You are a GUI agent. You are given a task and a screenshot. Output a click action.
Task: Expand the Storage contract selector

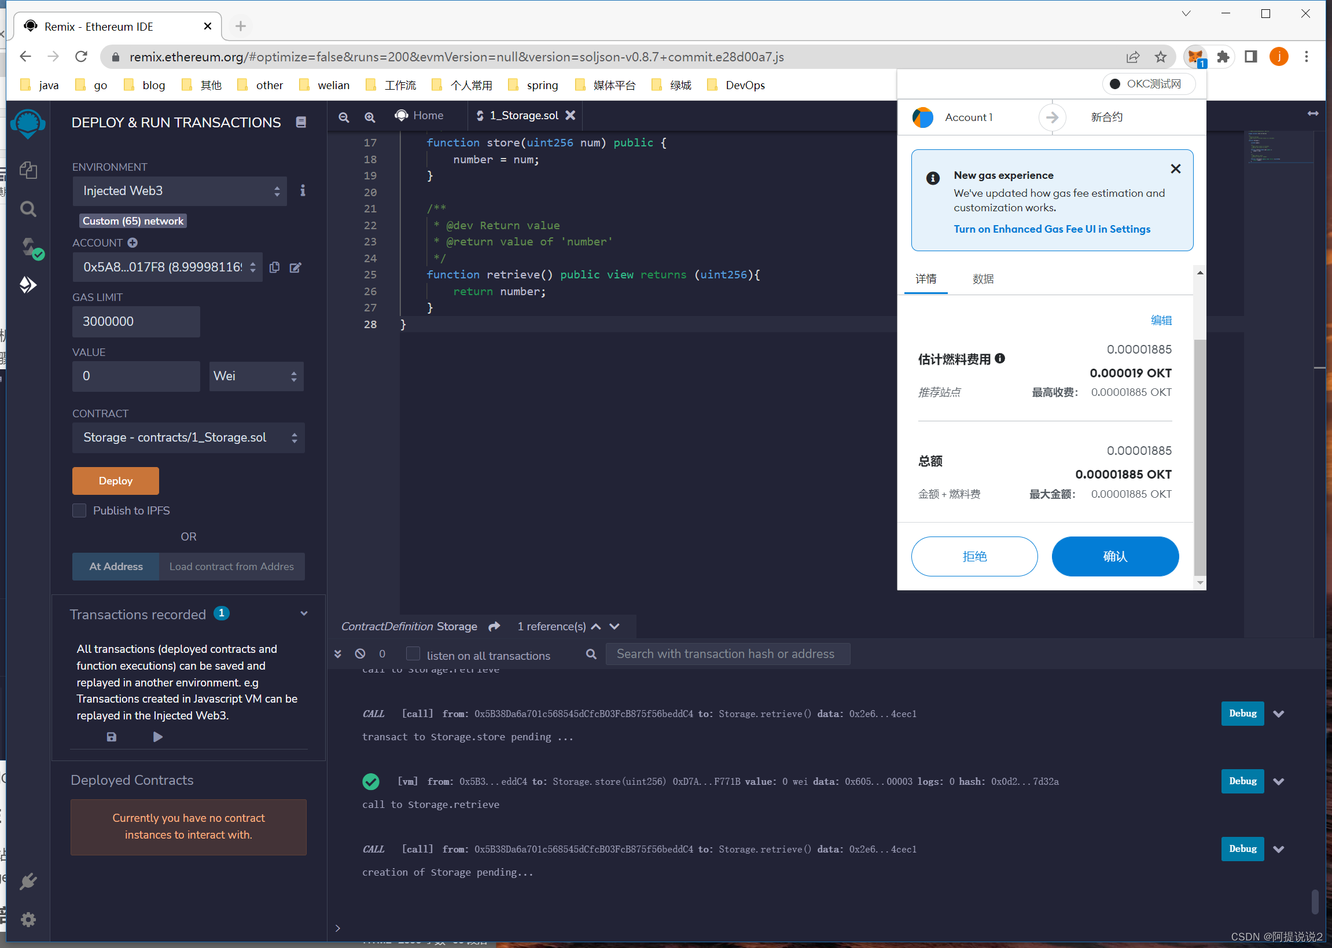coord(188,438)
